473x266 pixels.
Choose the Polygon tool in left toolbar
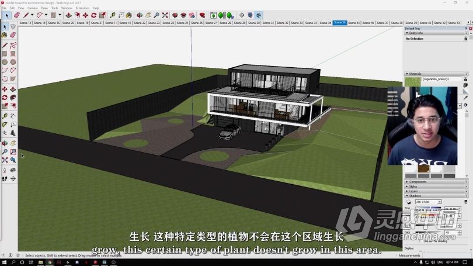[x=13, y=62]
